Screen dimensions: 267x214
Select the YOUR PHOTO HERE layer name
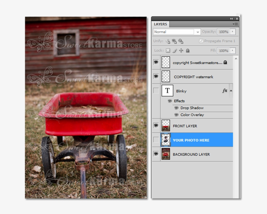[191, 140]
